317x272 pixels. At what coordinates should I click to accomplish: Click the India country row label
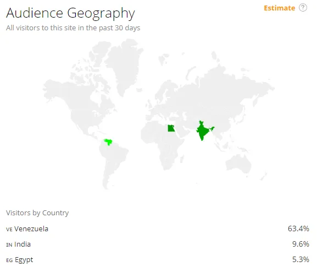point(23,244)
